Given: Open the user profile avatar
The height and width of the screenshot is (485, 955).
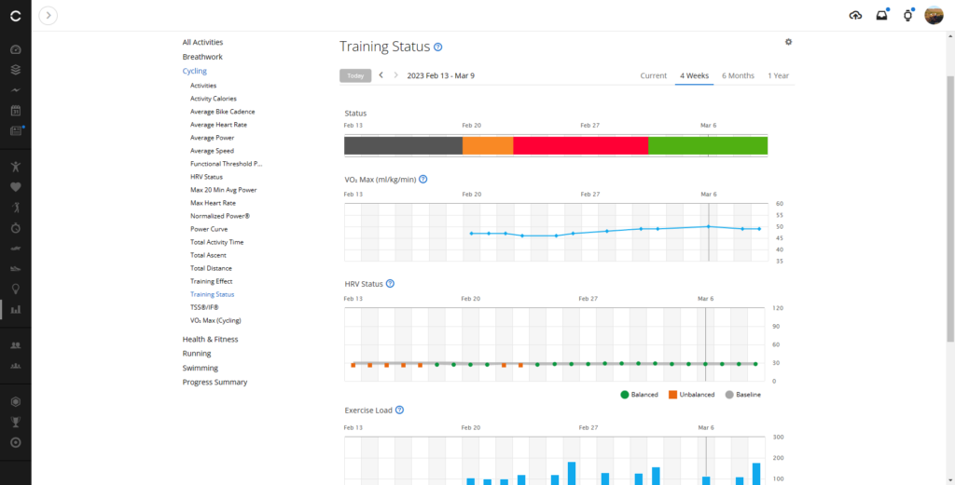Looking at the screenshot, I should [x=934, y=16].
